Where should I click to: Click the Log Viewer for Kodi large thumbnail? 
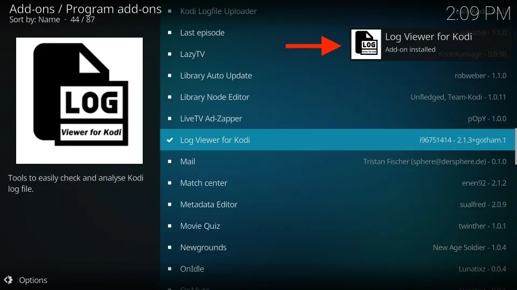80,100
